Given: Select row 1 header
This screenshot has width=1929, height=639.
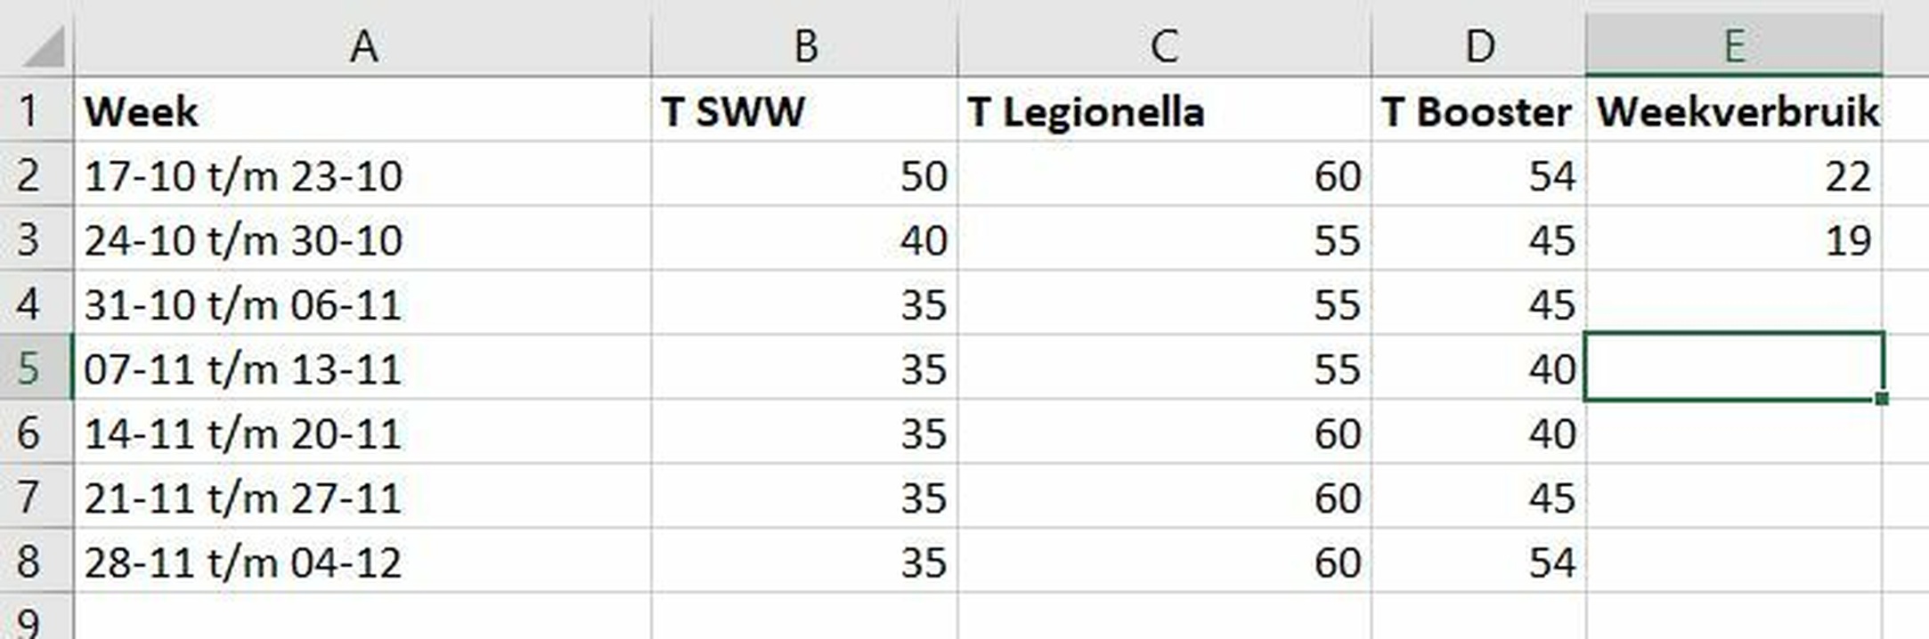Looking at the screenshot, I should [29, 112].
